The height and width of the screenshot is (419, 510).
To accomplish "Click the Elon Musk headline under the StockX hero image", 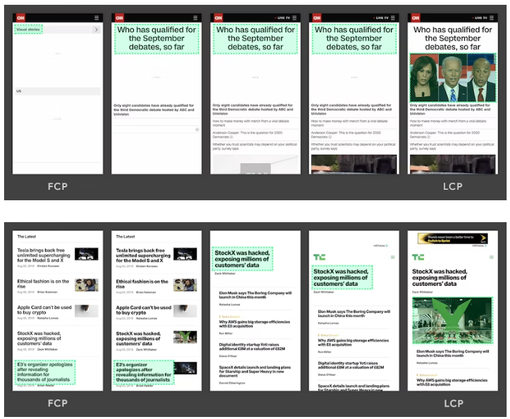I will [453, 353].
